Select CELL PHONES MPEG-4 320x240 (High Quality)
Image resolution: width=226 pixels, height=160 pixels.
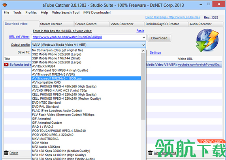click(86, 95)
